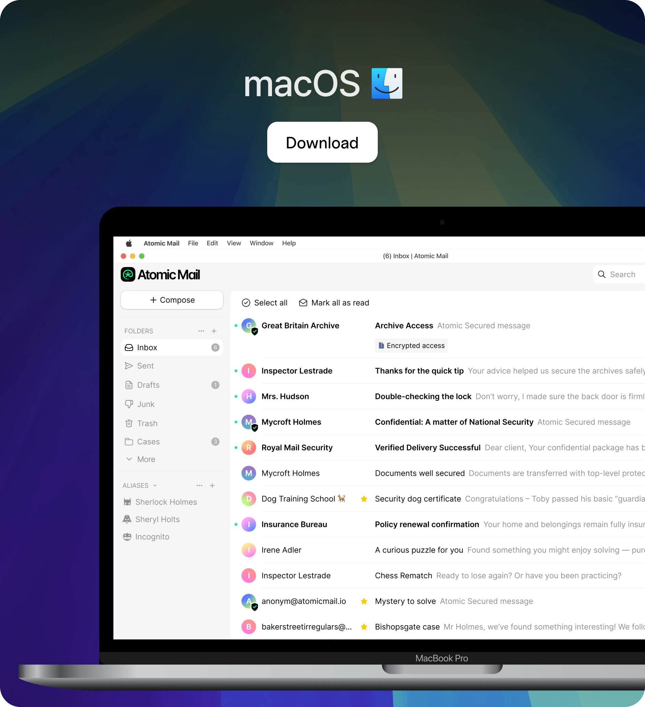Open the Apple menu
This screenshot has height=707, width=645.
pos(129,243)
